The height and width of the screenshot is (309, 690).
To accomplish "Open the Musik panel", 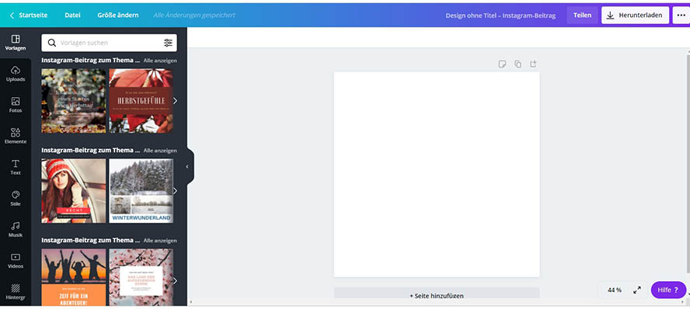I will (x=16, y=230).
